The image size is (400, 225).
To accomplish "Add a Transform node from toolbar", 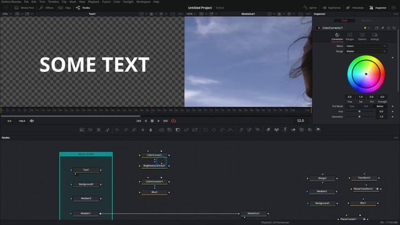I will [195, 130].
